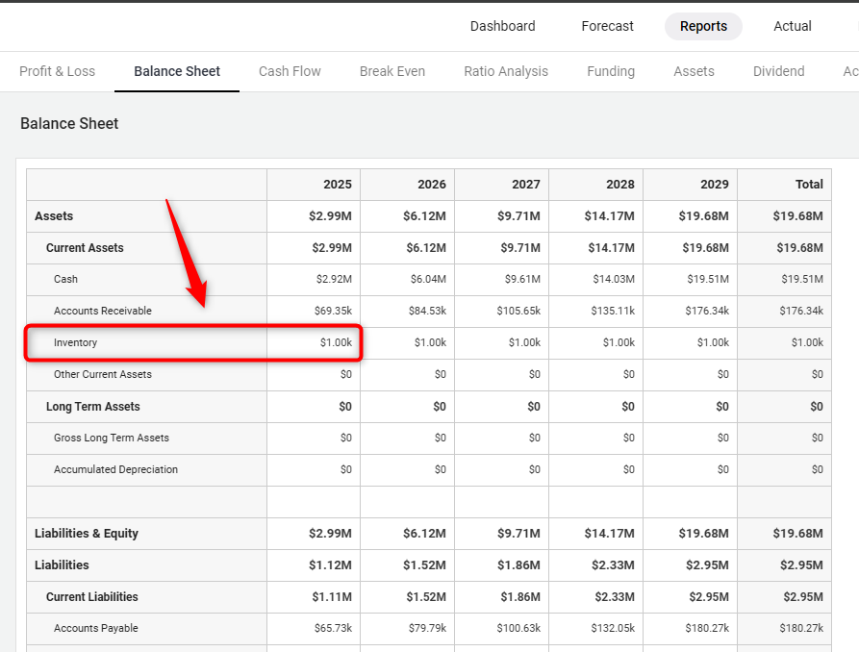Screen dimensions: 859x652
Task: Click Cash value $6.04M for 2026
Action: (428, 280)
